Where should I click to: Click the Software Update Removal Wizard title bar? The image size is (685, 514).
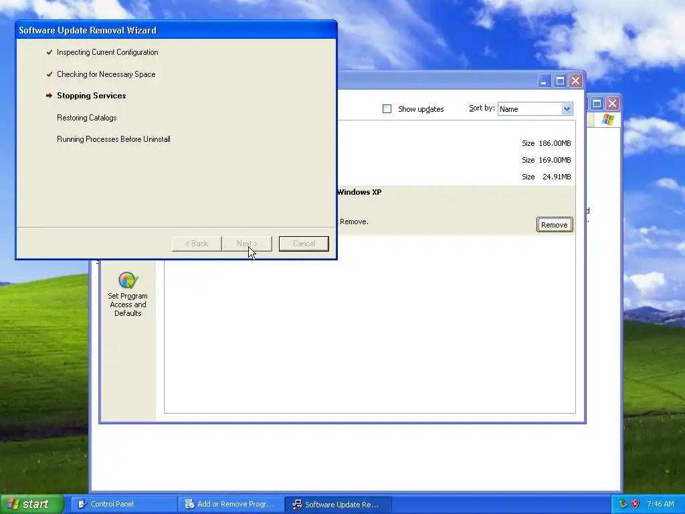pos(176,30)
